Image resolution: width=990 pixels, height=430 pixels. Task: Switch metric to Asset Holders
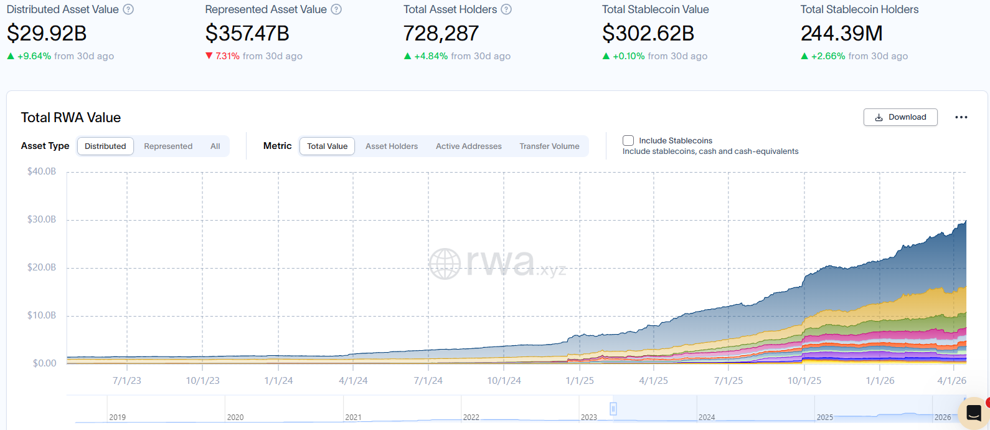(392, 146)
